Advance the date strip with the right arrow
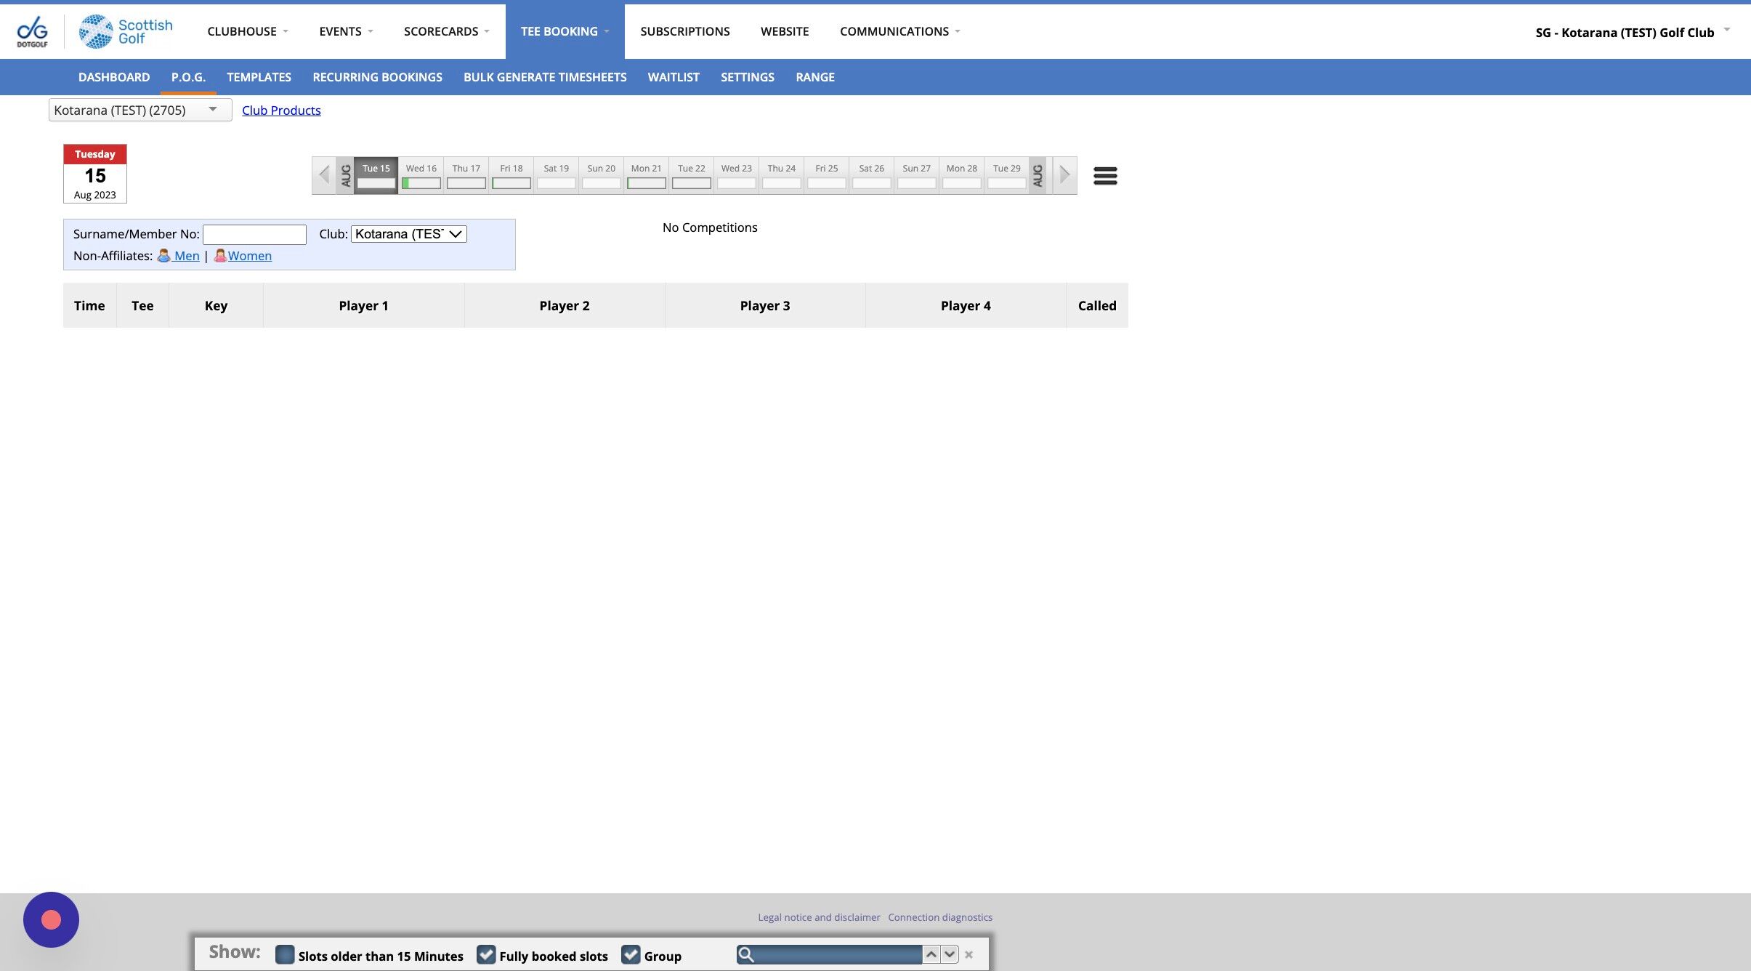The width and height of the screenshot is (1751, 971). (1064, 175)
